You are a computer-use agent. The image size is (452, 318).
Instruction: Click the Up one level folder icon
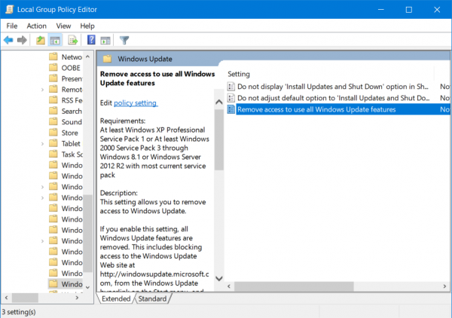(x=40, y=40)
